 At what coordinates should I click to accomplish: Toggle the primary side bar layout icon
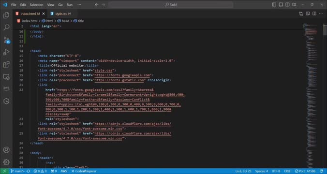click(274, 4)
